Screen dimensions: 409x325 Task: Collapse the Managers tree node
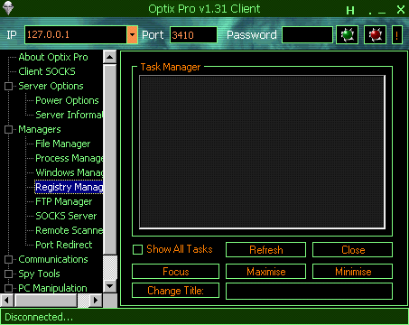[8, 130]
